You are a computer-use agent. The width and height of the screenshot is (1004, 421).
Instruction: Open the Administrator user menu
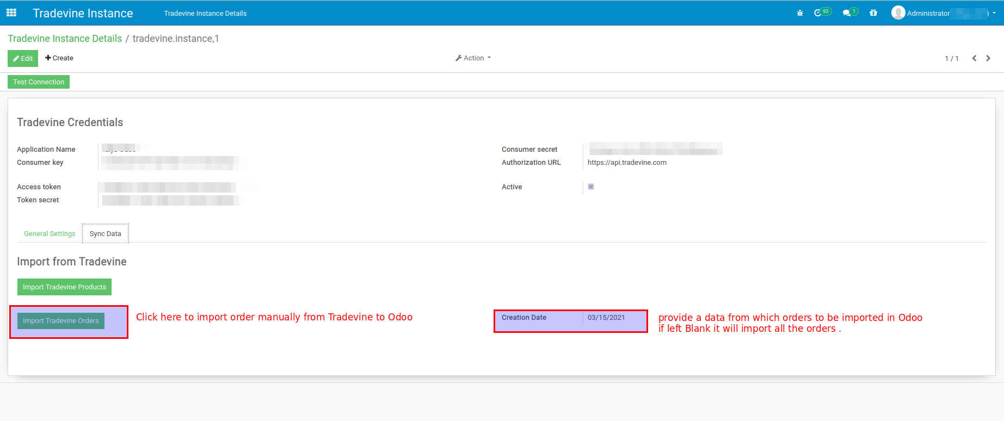(x=944, y=13)
